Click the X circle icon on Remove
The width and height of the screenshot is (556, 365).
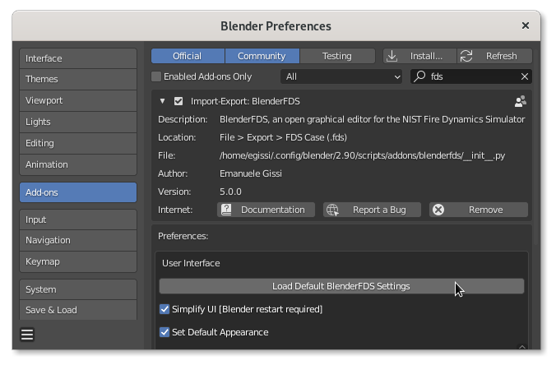pos(438,210)
